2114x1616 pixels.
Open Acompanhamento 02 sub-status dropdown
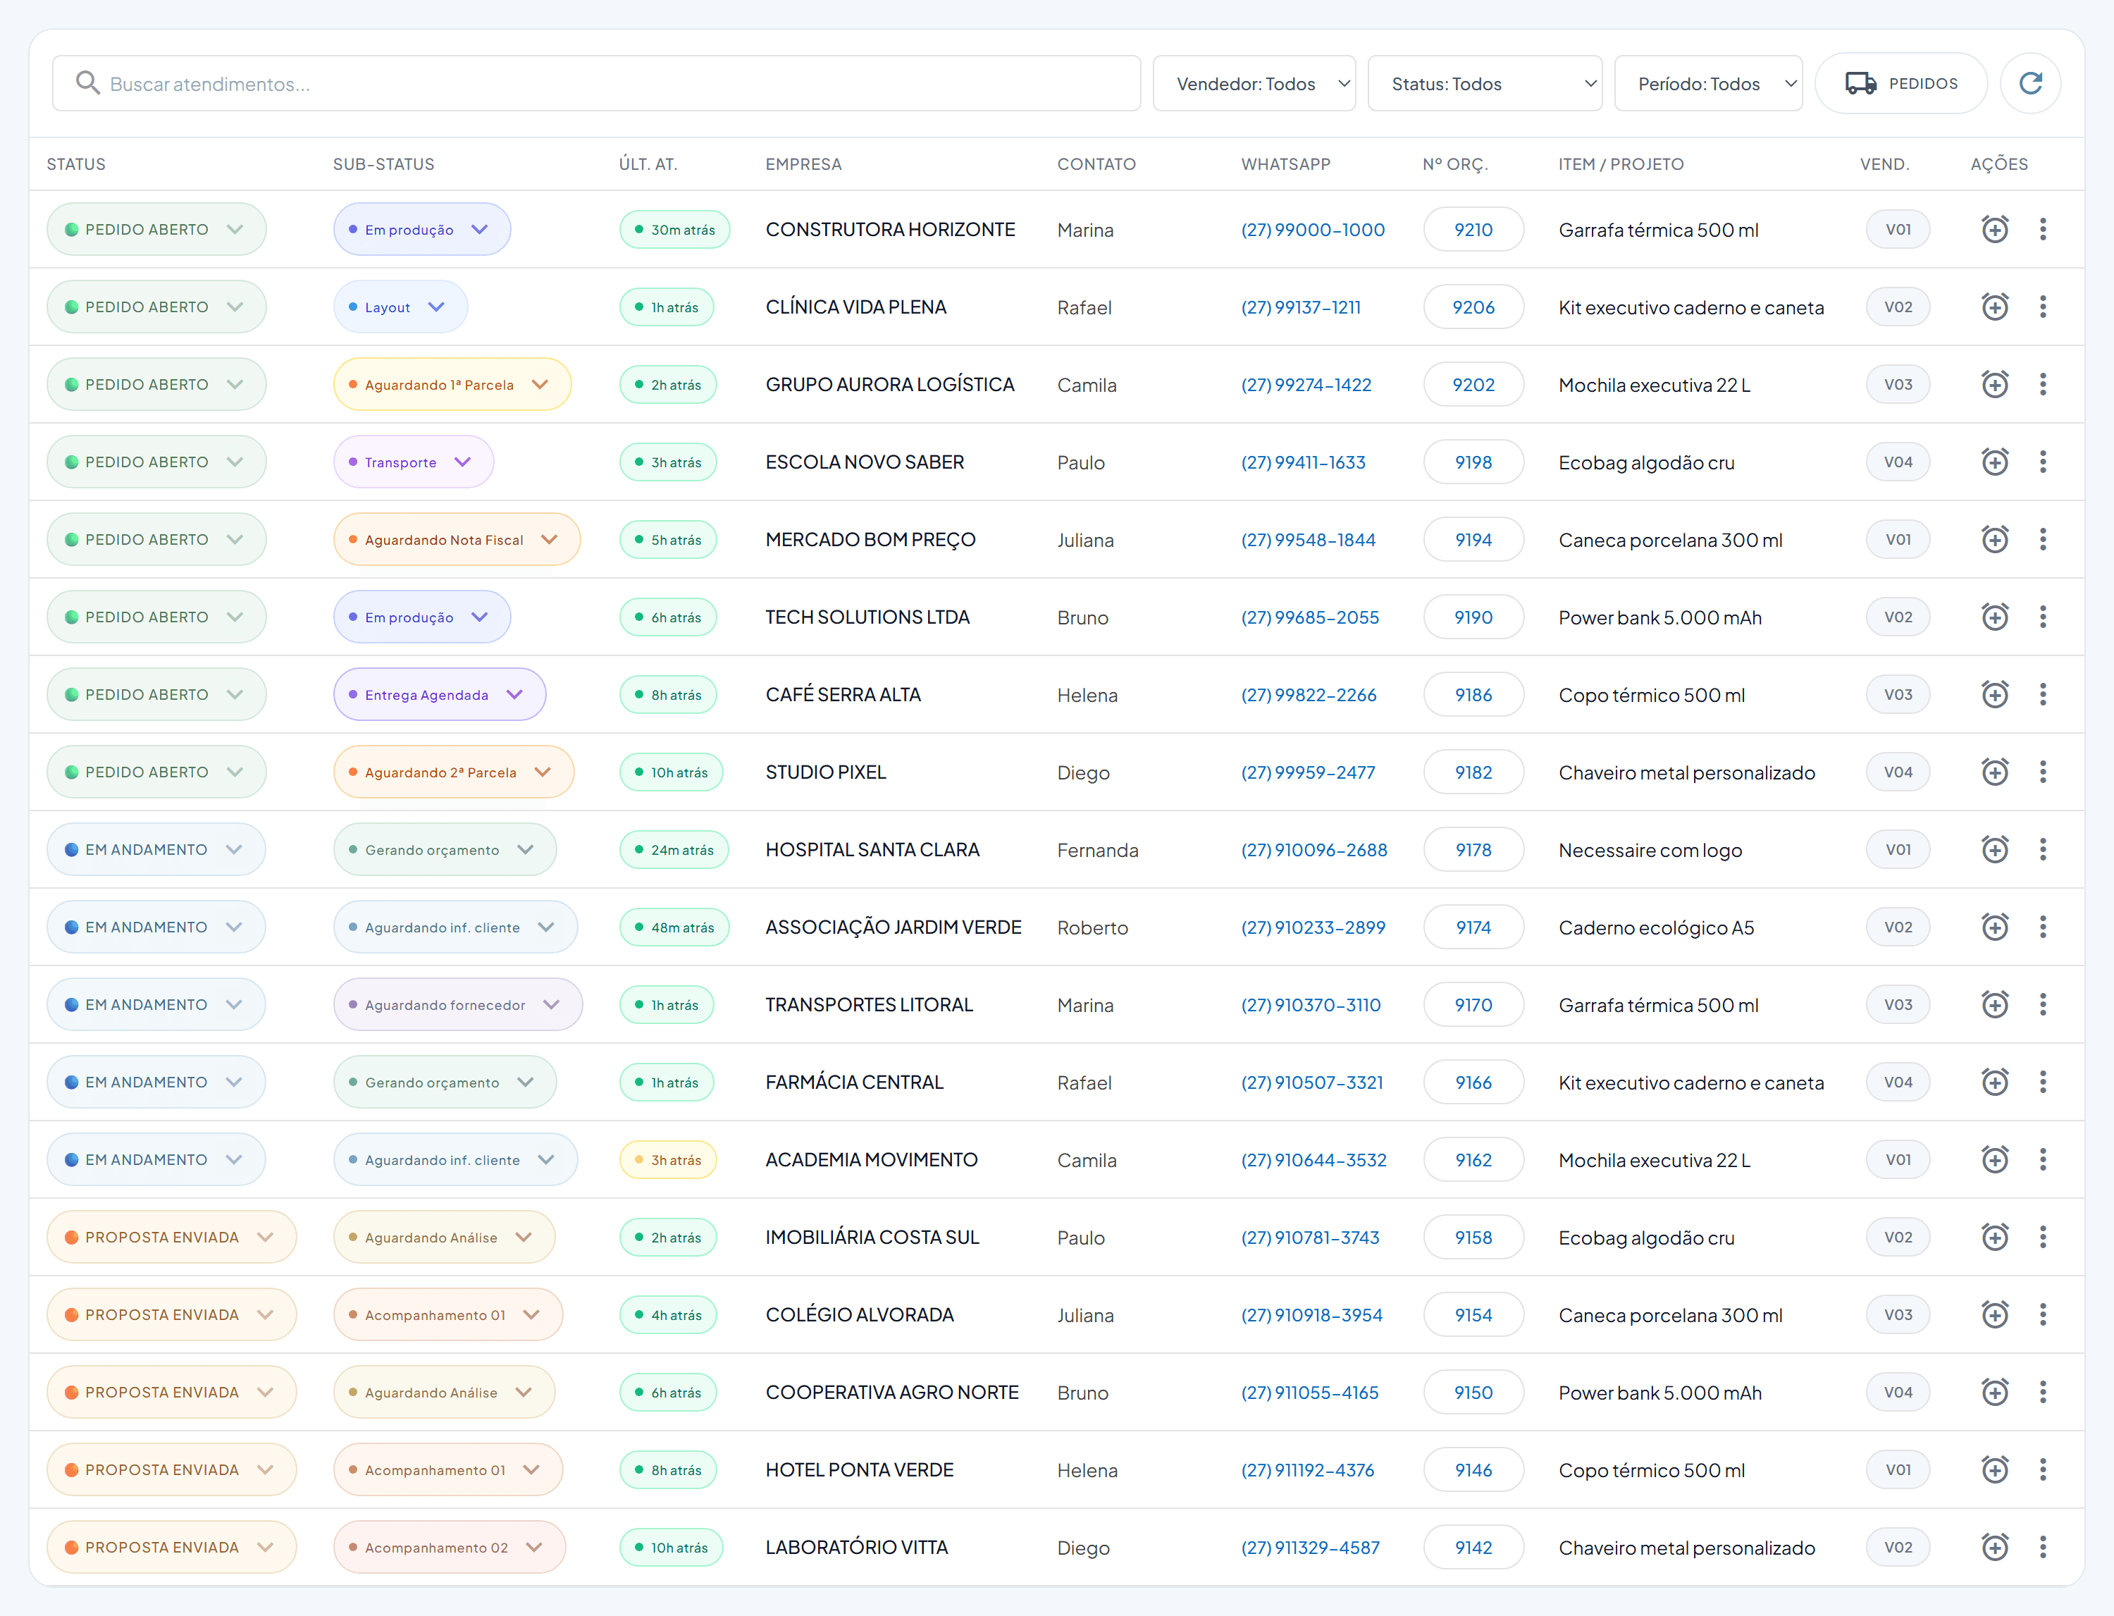coord(449,1547)
